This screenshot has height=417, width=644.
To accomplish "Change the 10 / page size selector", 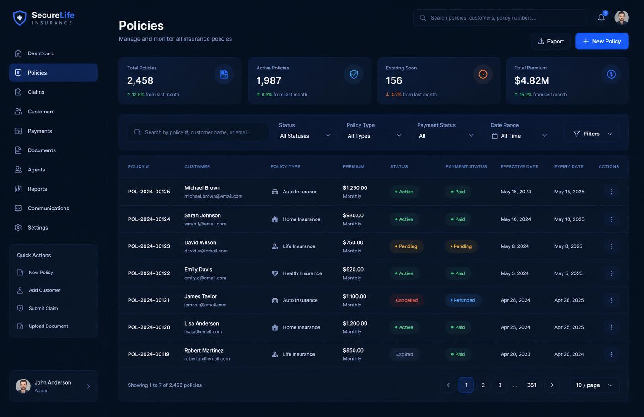I will coord(594,385).
